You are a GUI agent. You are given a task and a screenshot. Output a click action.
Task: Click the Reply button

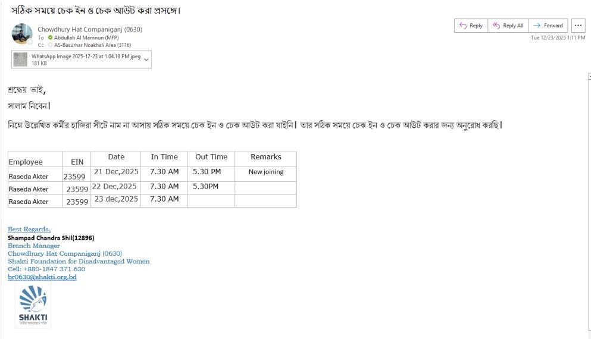pos(470,26)
